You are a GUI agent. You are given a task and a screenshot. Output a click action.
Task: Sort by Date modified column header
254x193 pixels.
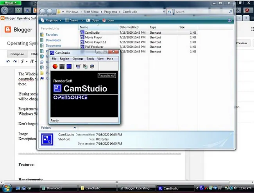click(133, 27)
